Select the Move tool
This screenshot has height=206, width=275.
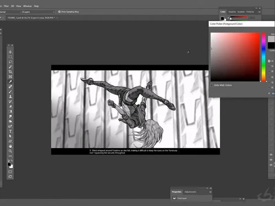click(x=10, y=52)
